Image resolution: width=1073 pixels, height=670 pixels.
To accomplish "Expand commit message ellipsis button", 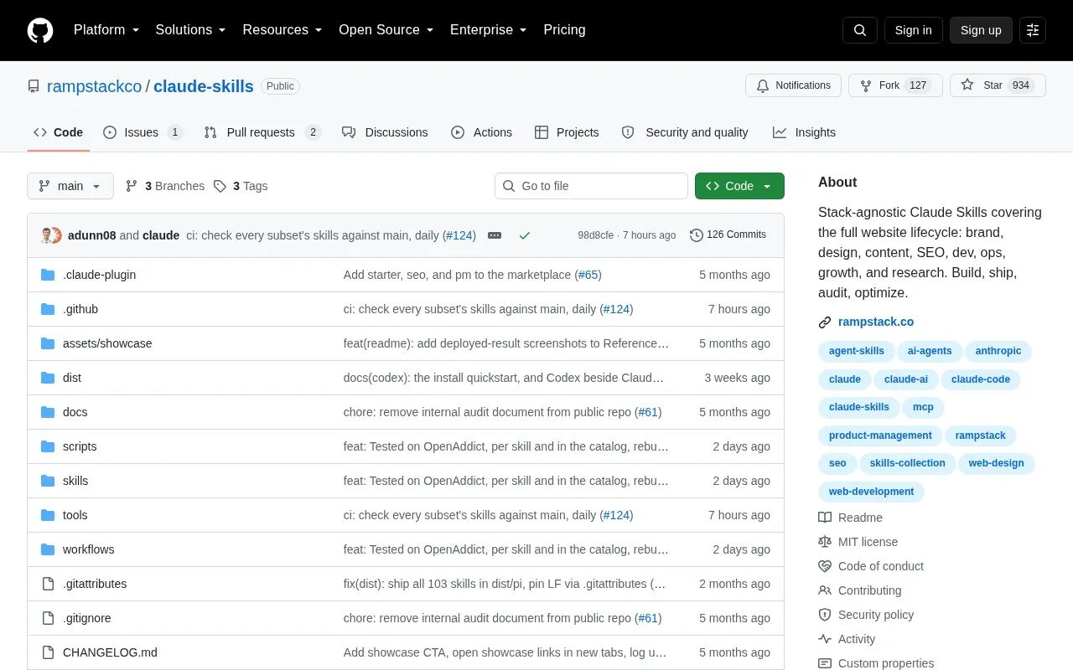I will click(495, 235).
